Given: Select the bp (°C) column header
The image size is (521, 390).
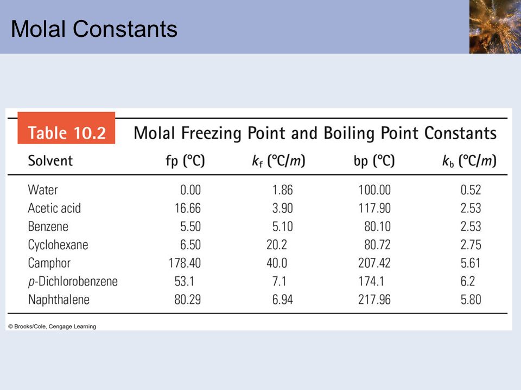Looking at the screenshot, I should tap(374, 161).
